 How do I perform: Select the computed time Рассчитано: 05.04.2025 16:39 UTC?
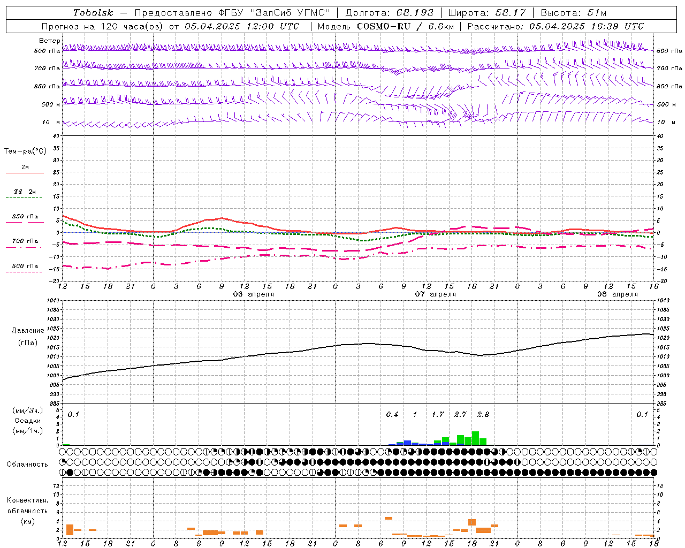click(x=555, y=26)
